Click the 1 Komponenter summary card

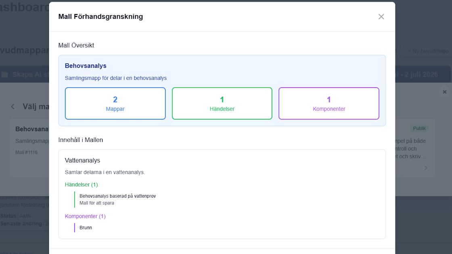click(329, 103)
